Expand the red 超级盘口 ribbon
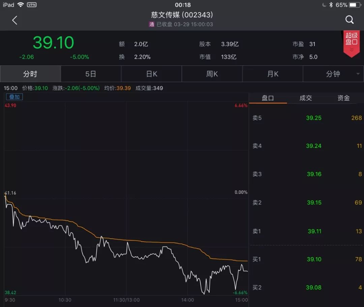This screenshot has width=364, height=307. (x=352, y=44)
